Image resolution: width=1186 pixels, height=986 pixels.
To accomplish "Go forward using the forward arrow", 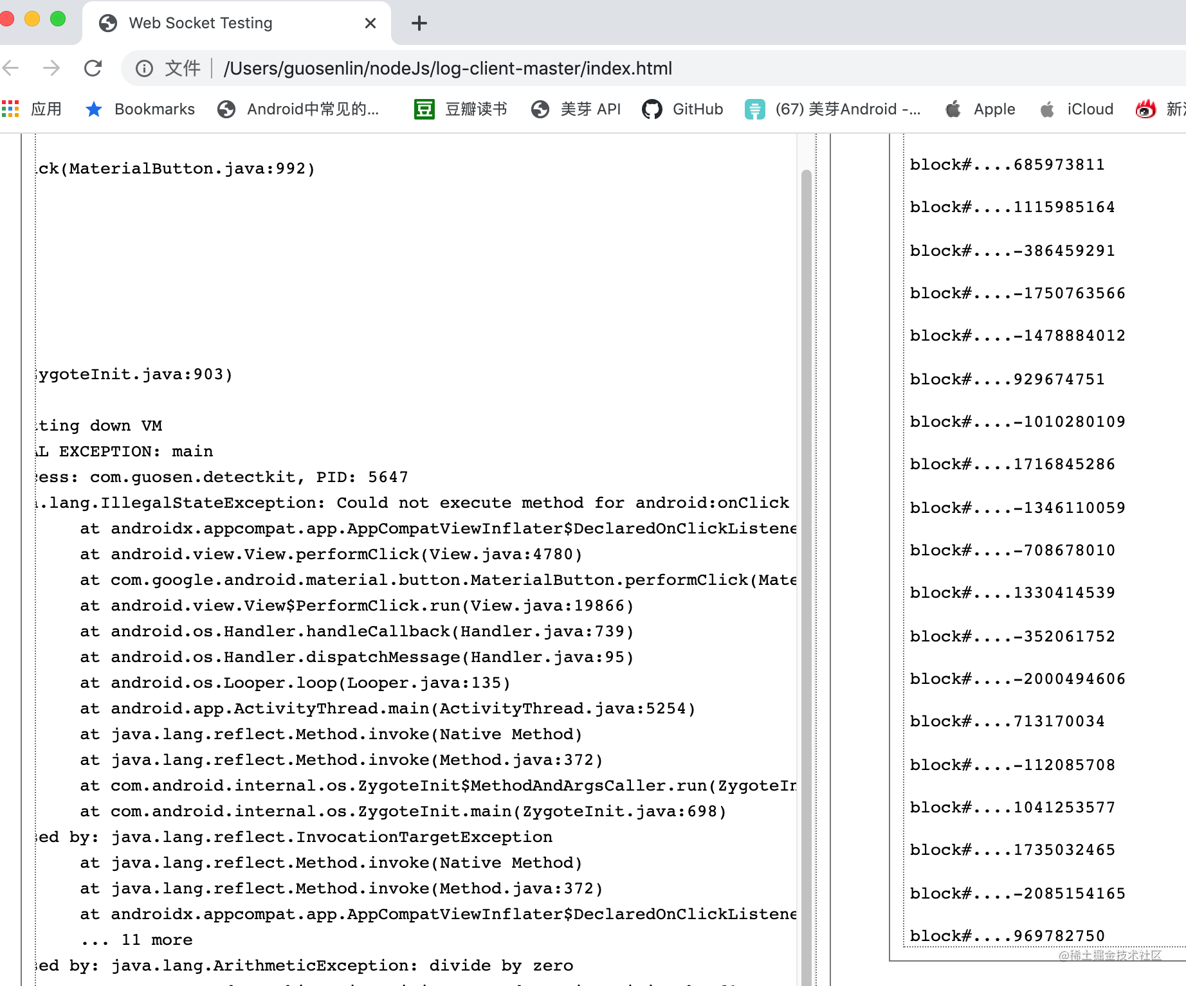I will (x=51, y=68).
